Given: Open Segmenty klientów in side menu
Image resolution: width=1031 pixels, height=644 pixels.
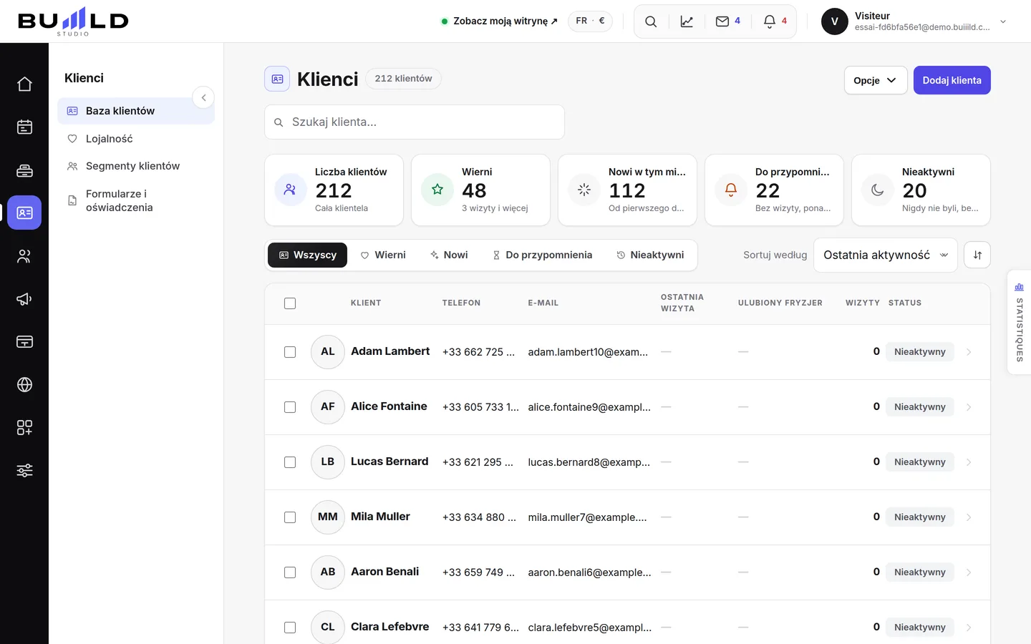Looking at the screenshot, I should [x=136, y=166].
